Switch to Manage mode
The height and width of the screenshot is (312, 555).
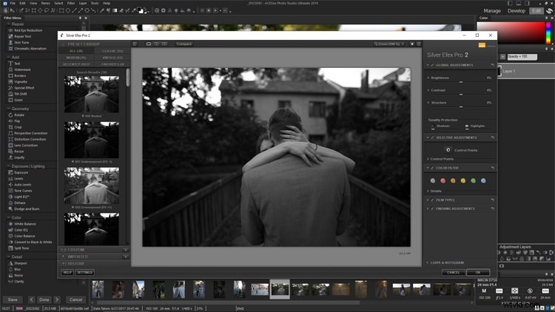[492, 11]
